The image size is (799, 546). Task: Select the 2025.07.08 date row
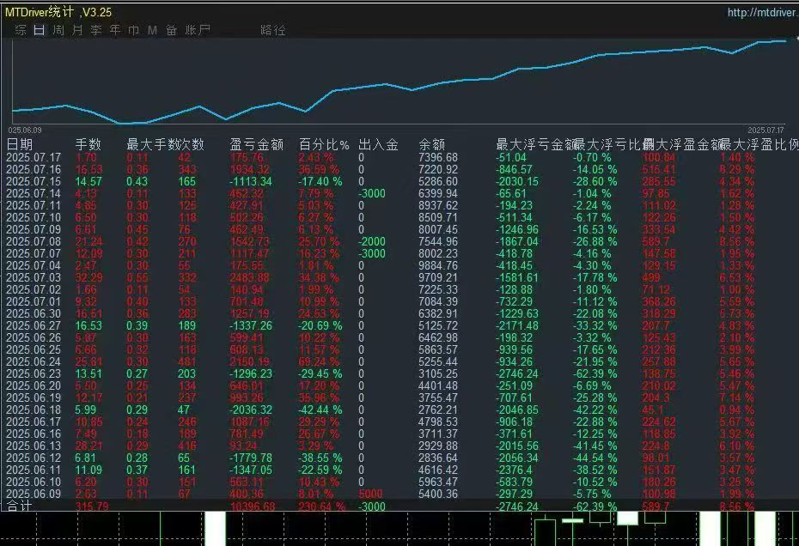pyautogui.click(x=34, y=241)
